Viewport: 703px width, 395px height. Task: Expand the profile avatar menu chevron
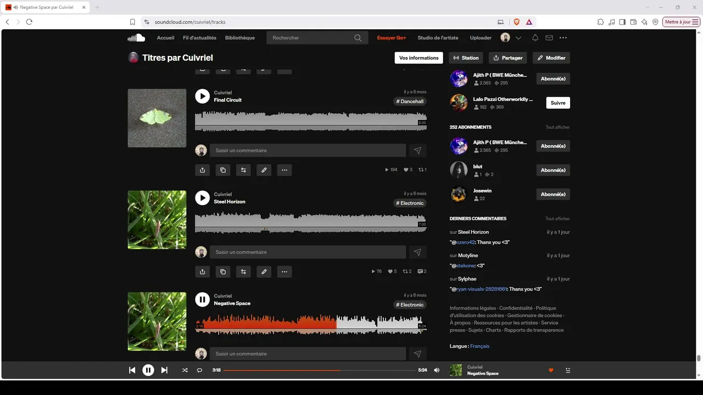point(518,38)
